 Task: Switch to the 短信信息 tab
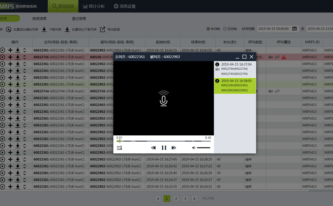pos(39,19)
